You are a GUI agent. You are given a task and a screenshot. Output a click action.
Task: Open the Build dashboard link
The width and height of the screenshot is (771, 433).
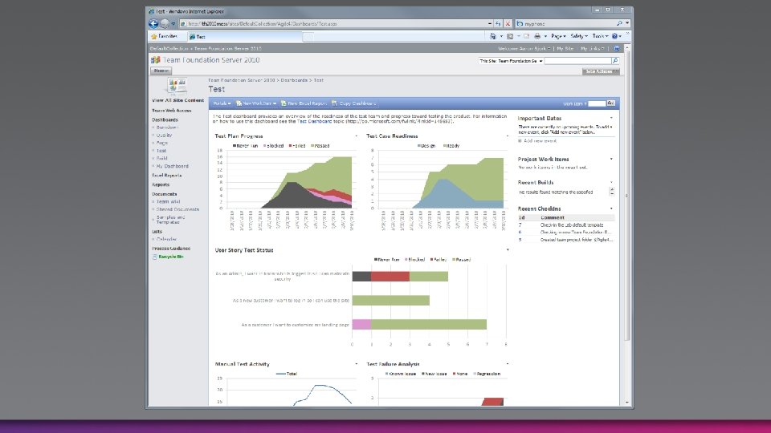pyautogui.click(x=161, y=159)
